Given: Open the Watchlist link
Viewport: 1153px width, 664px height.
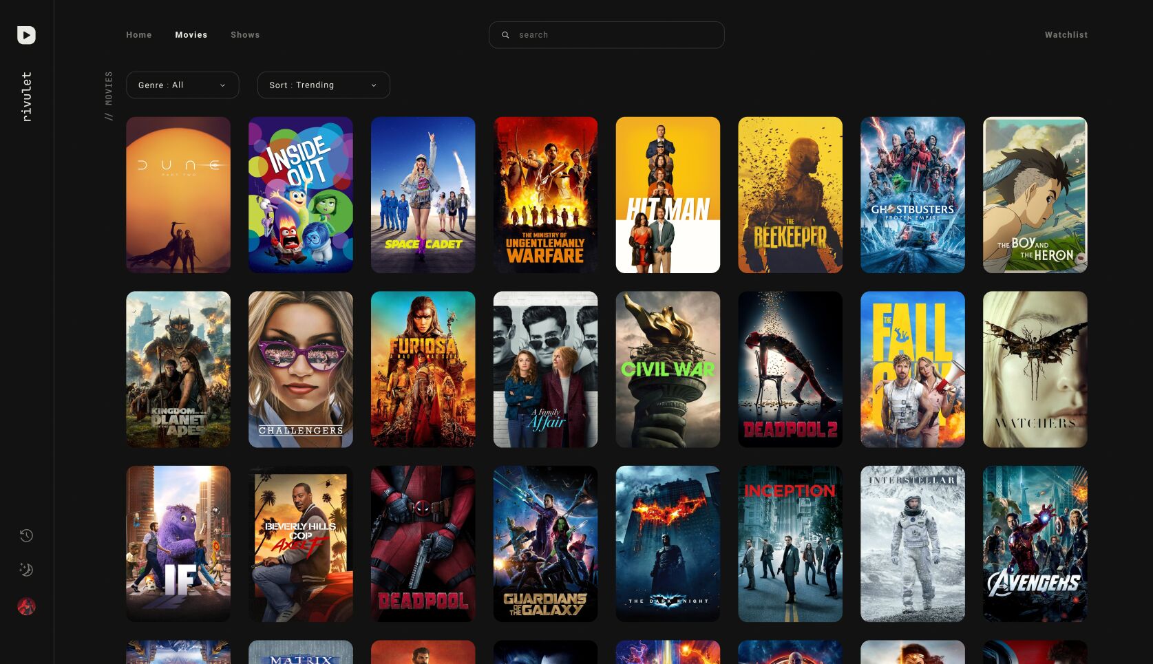Looking at the screenshot, I should click(x=1066, y=34).
